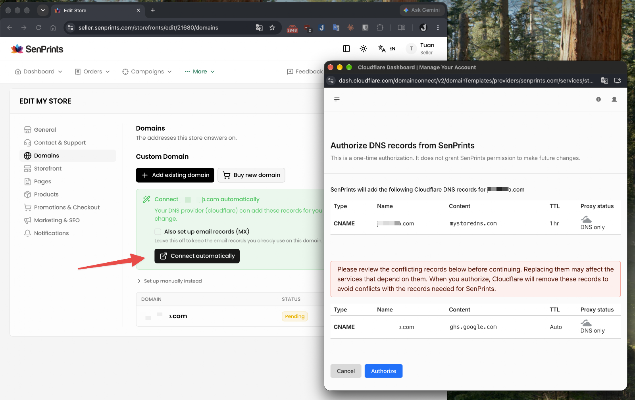This screenshot has width=635, height=400.
Task: Open the SenPrints logo home link
Action: 37,49
